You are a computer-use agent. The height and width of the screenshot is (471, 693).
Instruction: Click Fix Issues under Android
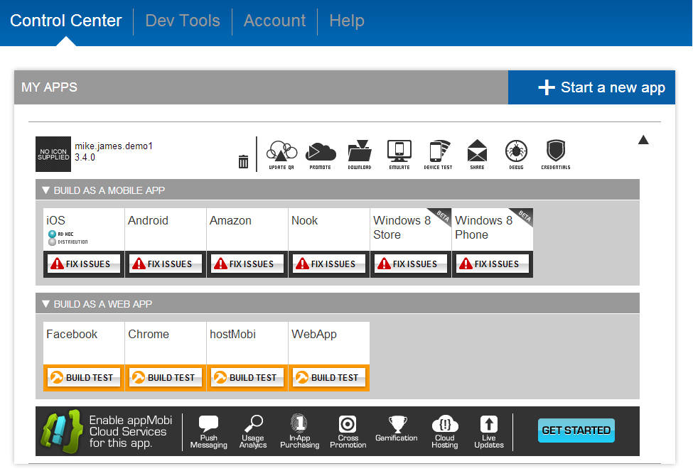point(166,264)
